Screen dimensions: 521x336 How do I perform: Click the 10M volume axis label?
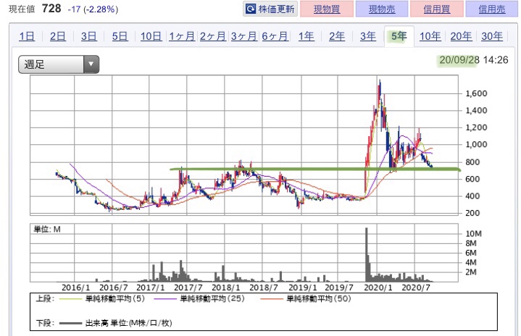[x=473, y=234]
